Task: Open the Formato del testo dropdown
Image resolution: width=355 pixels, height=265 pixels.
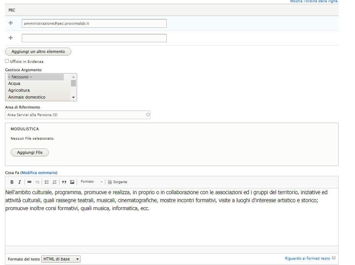Action: [61, 259]
